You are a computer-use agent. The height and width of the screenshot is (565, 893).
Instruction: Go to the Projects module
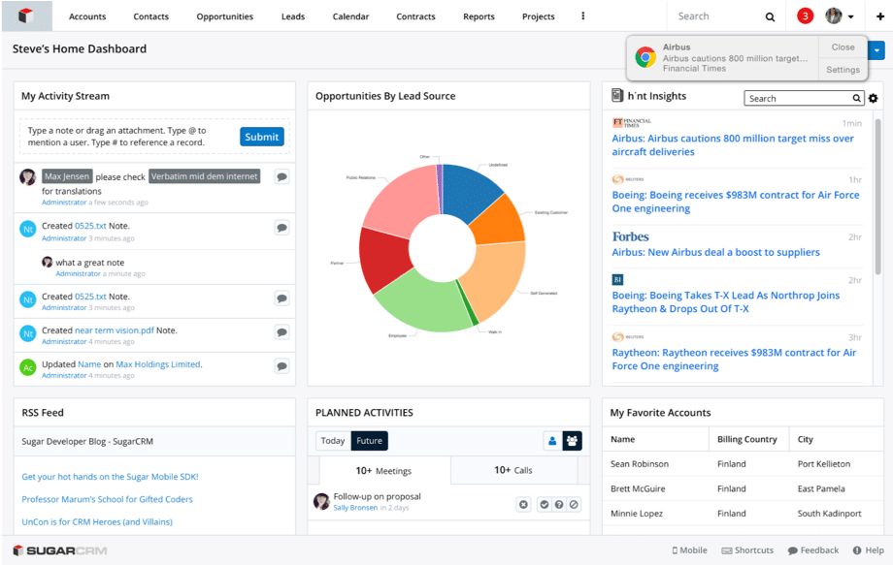click(538, 16)
